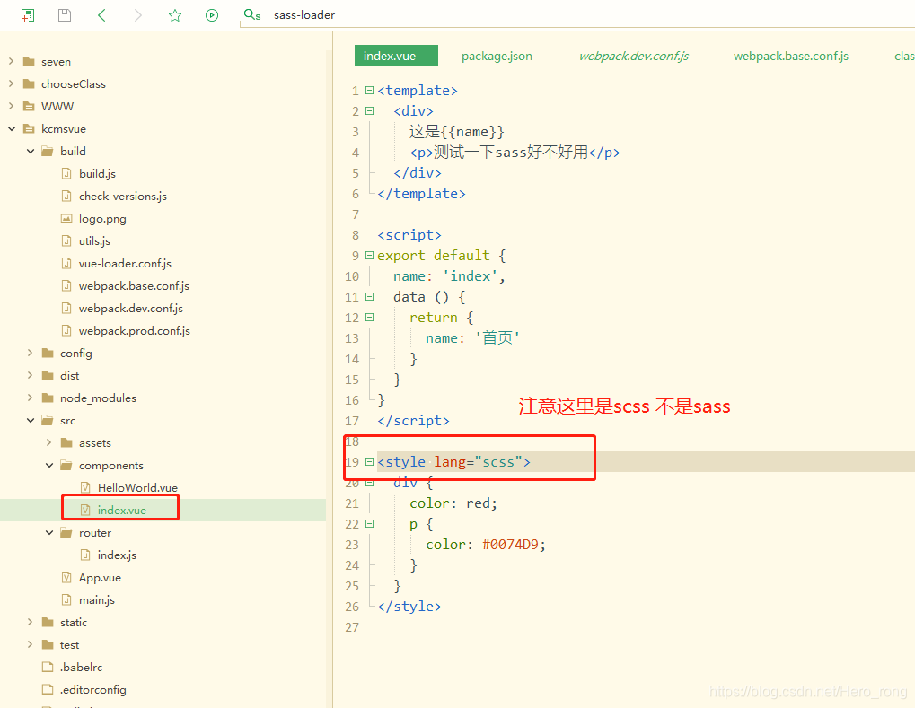
Task: Open webpack.prod.conf.js file
Action: [x=134, y=331]
